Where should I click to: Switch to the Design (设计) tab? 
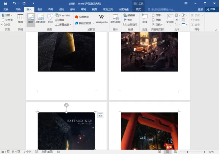click(40, 9)
